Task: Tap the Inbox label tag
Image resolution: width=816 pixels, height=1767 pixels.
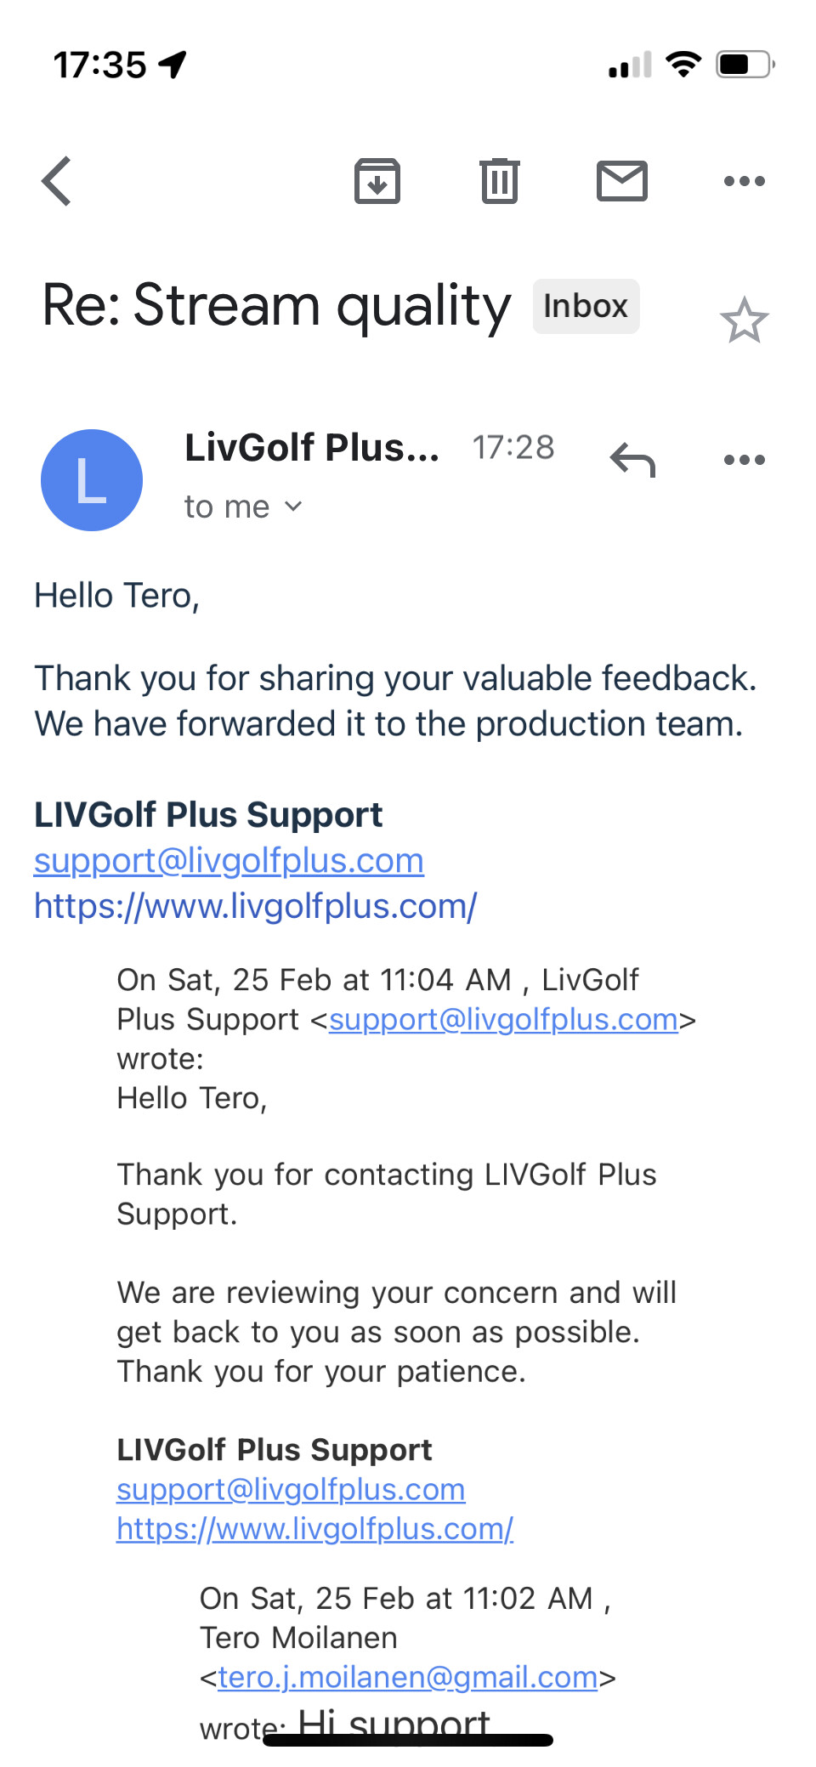Action: 586,306
